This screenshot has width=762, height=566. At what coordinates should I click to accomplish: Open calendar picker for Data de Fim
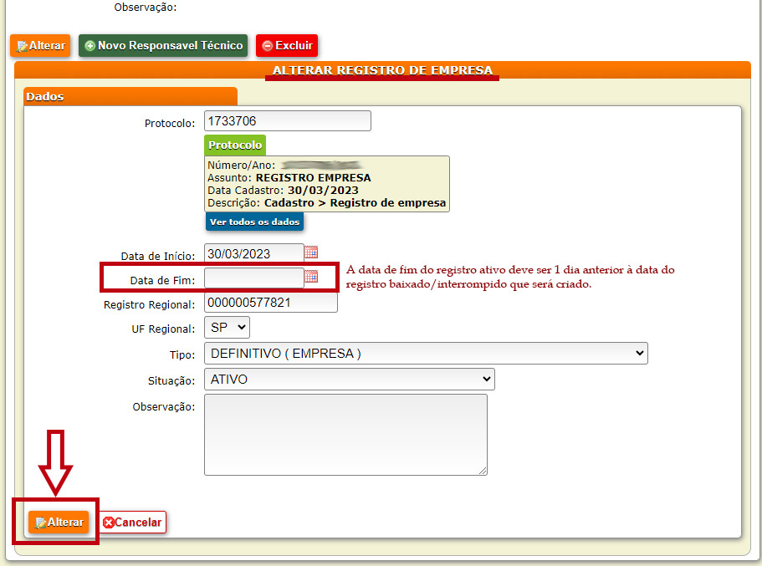point(311,278)
